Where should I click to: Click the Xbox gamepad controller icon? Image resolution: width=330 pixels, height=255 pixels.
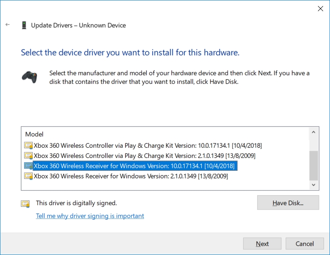tap(29, 77)
